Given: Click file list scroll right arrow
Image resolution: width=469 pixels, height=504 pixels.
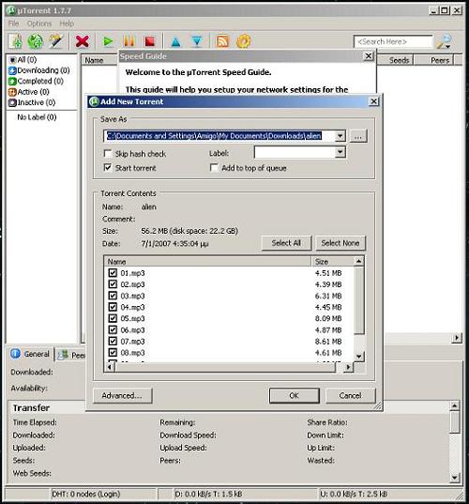Looking at the screenshot, I should [x=348, y=367].
